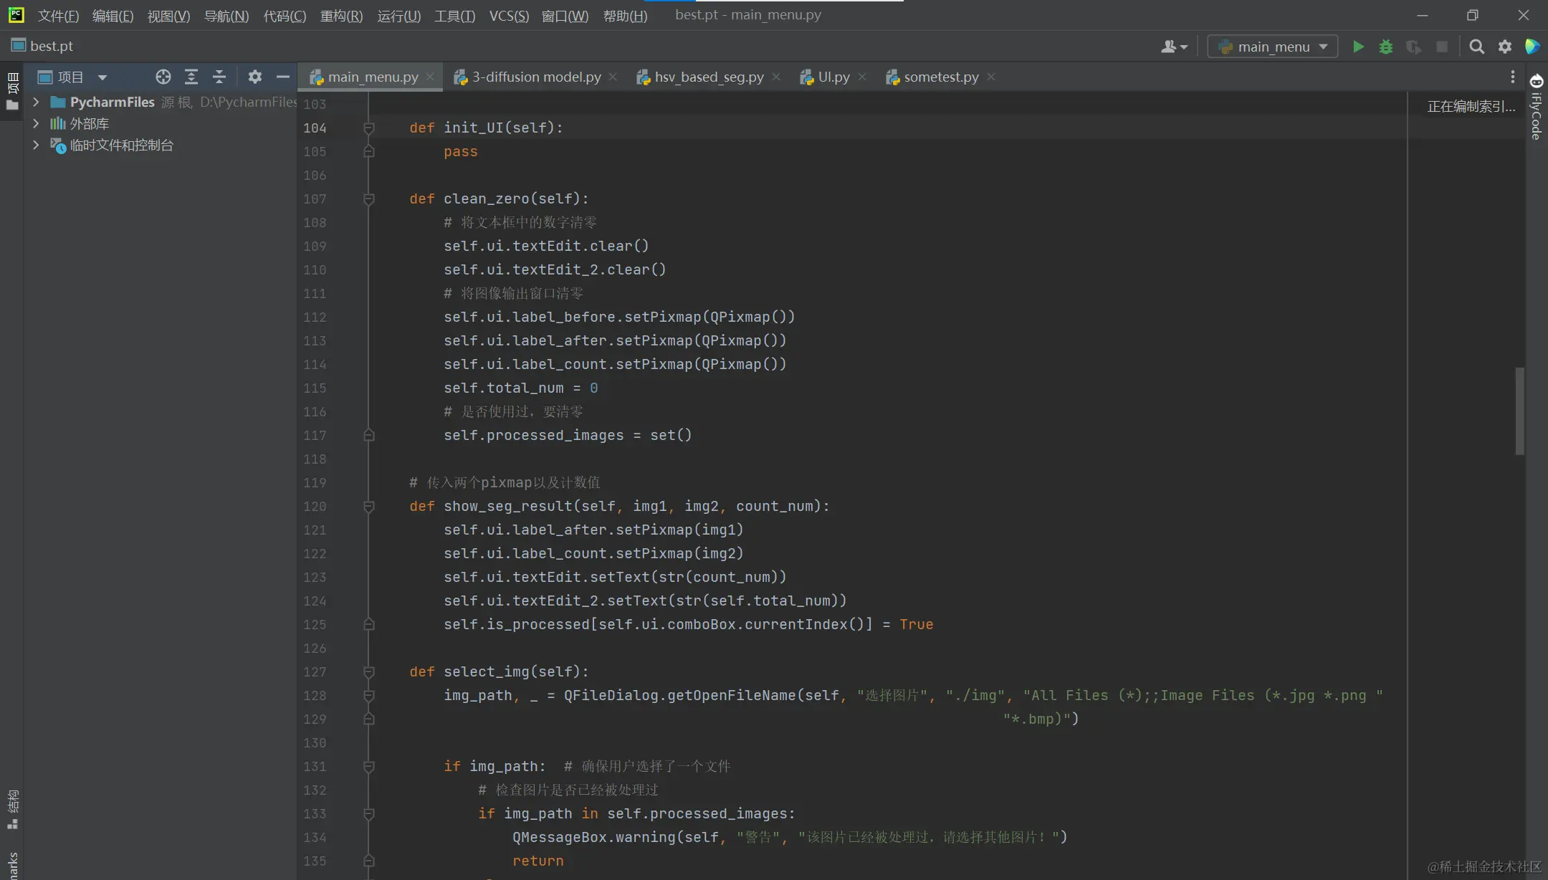Viewport: 1548px width, 880px height.
Task: Open the 编辑(E) menu
Action: (113, 15)
